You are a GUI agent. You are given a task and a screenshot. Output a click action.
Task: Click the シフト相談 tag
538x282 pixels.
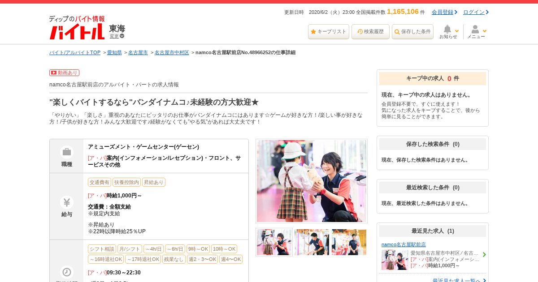[x=102, y=249]
